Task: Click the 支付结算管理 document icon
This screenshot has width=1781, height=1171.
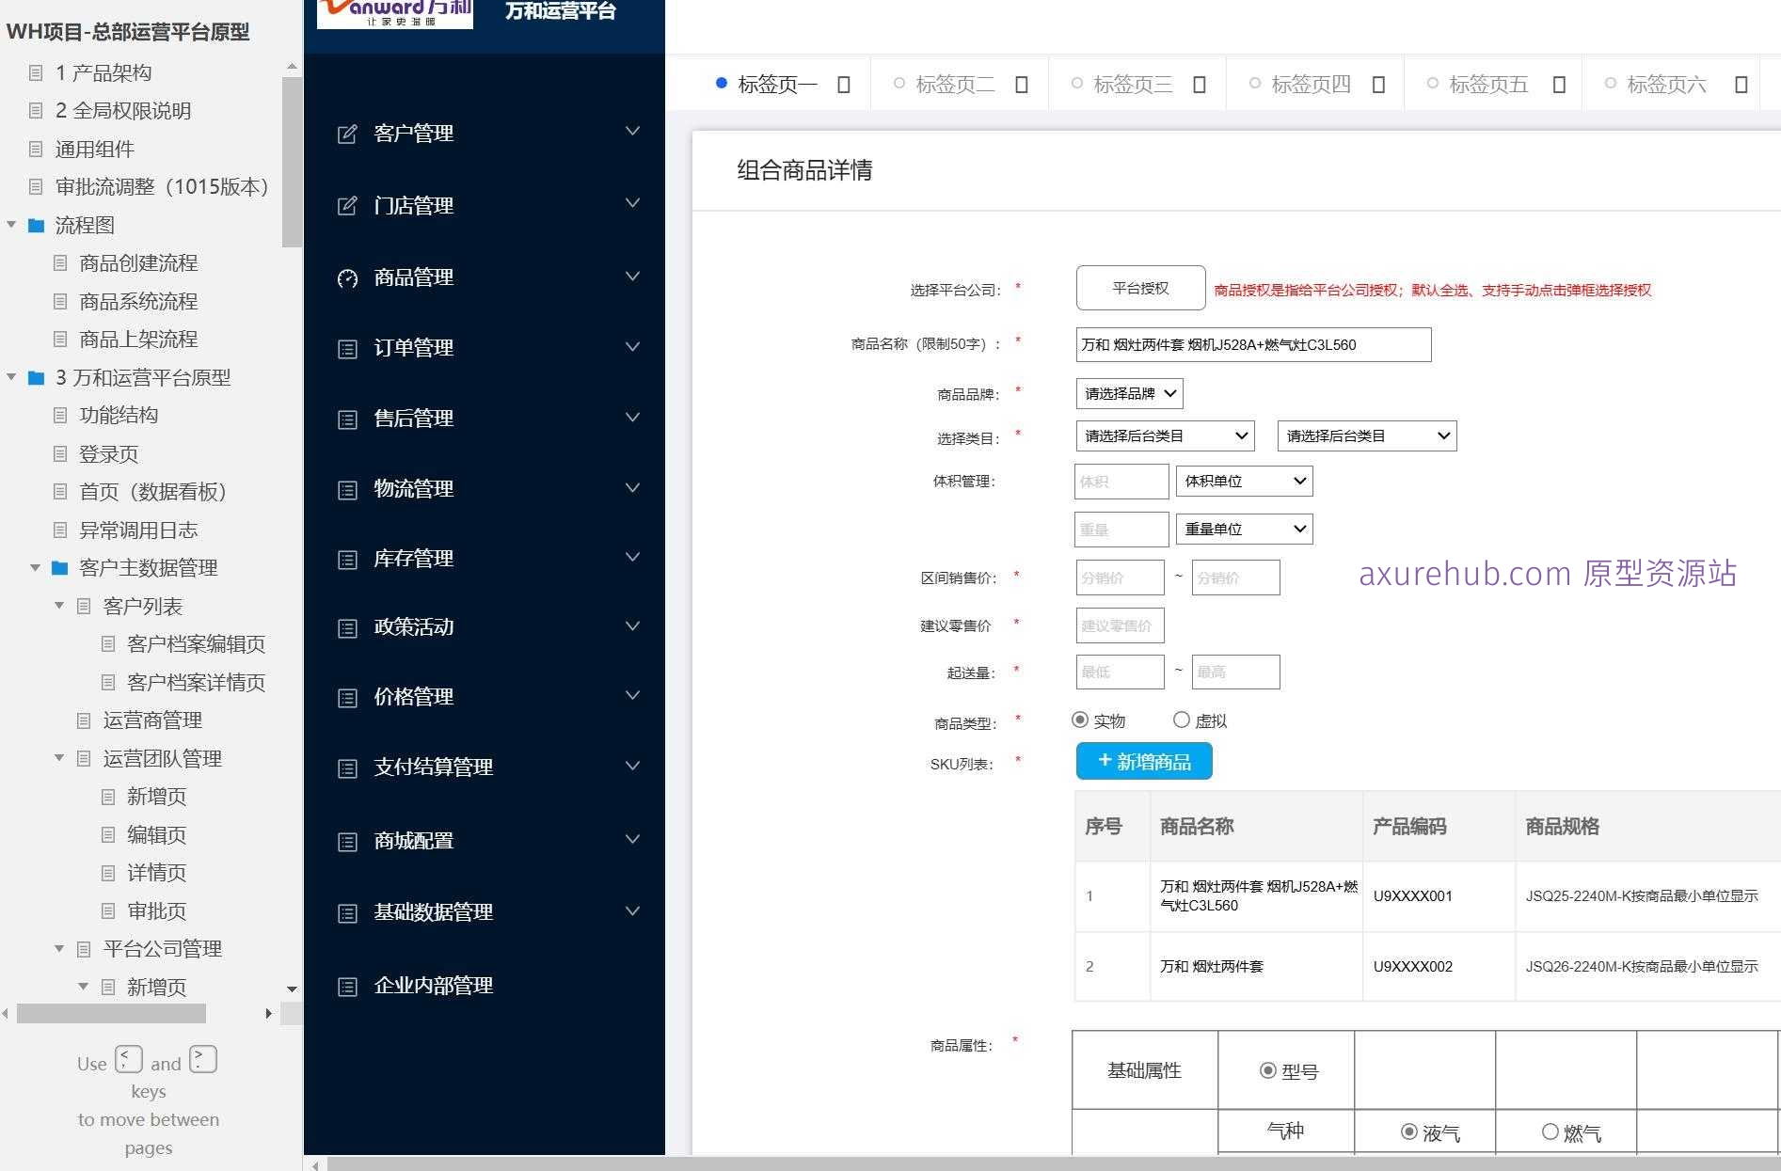Action: (345, 767)
